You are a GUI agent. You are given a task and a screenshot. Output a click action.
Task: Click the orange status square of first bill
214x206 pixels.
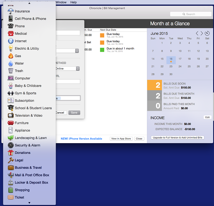click(x=102, y=35)
